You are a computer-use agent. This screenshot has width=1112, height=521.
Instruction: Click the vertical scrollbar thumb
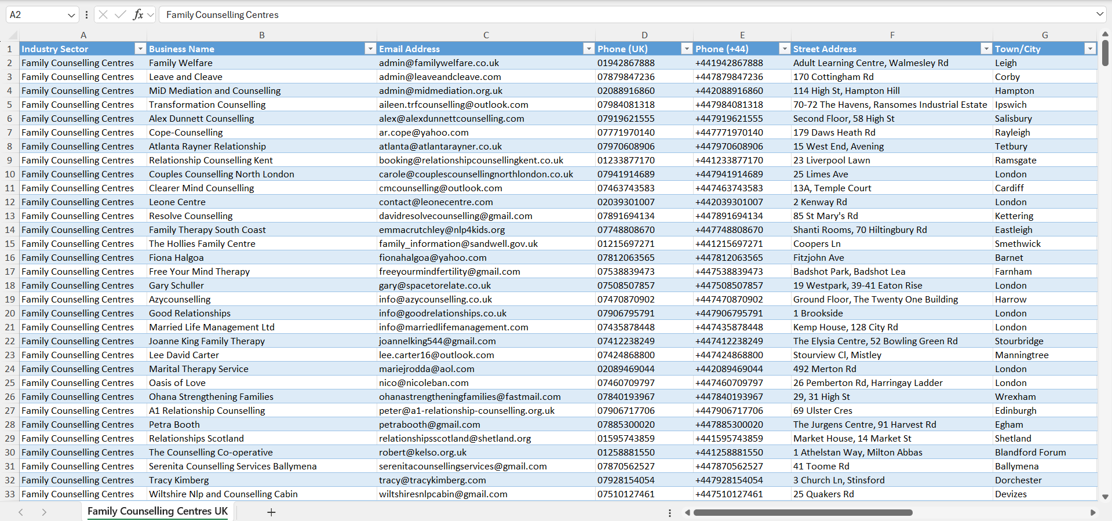tap(1105, 52)
